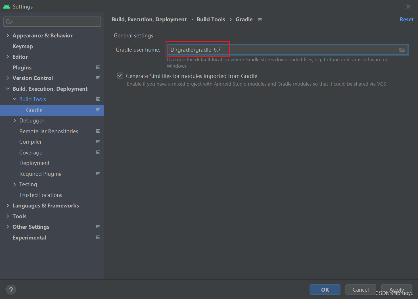Select Gradle in the settings tree
Image resolution: width=418 pixels, height=299 pixels.
[52, 110]
